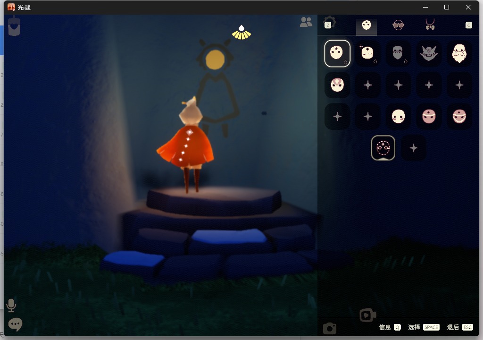Maximize the 光遇 window
The height and width of the screenshot is (340, 483).
coord(447,7)
